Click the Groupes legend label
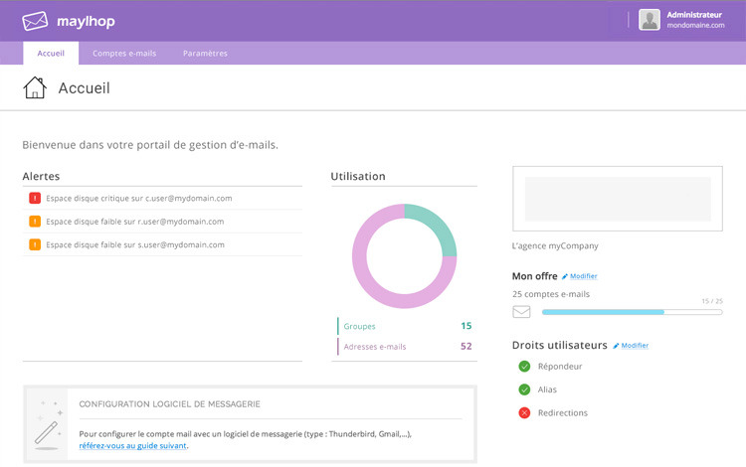The width and height of the screenshot is (746, 467). click(359, 326)
